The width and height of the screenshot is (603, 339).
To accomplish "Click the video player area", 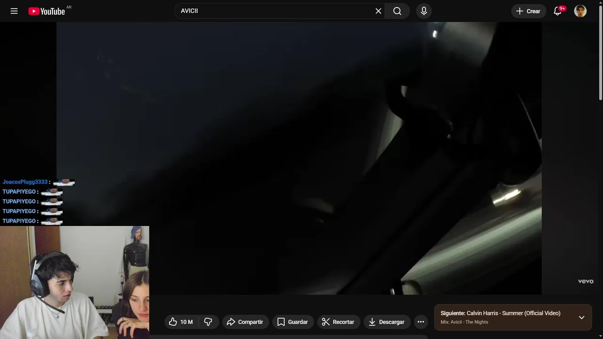I will pyautogui.click(x=299, y=158).
